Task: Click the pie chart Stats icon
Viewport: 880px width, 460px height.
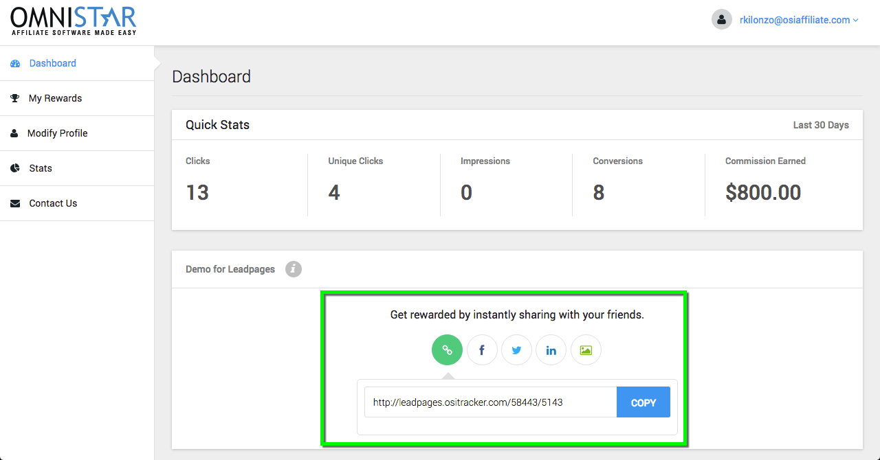Action: click(x=15, y=168)
